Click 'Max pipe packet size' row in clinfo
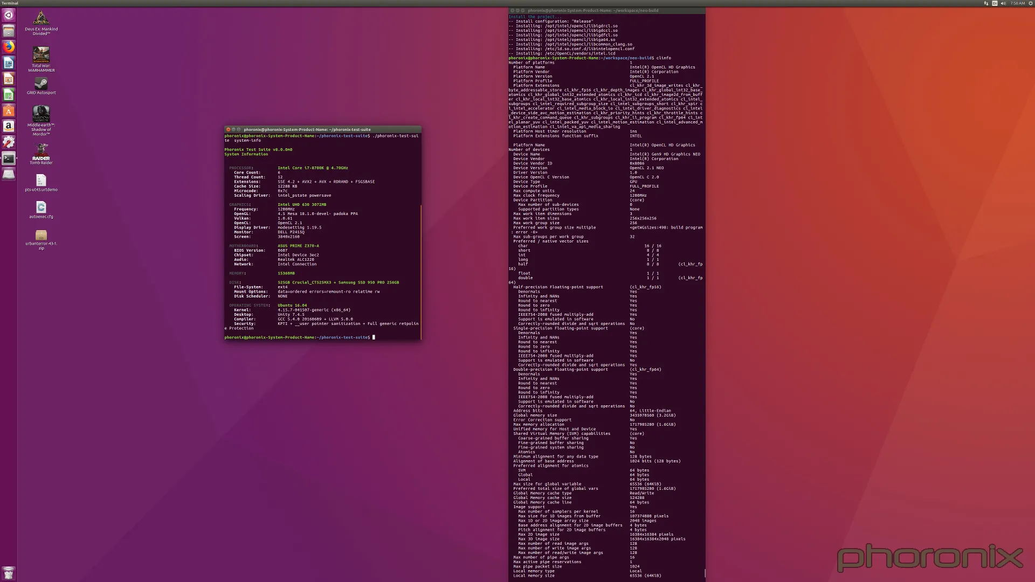The image size is (1035, 582). coord(576,566)
